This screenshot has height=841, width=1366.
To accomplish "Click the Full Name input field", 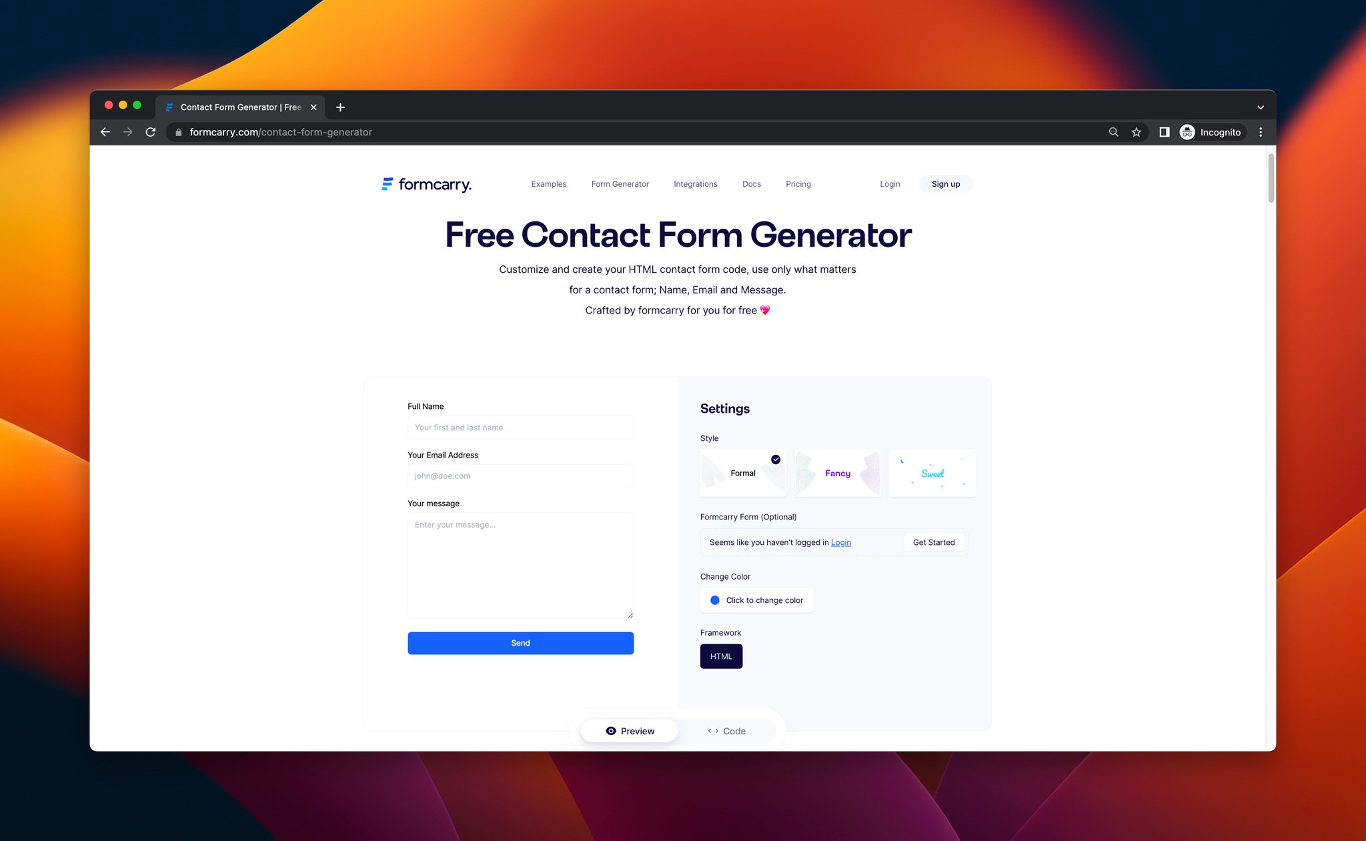I will [520, 428].
